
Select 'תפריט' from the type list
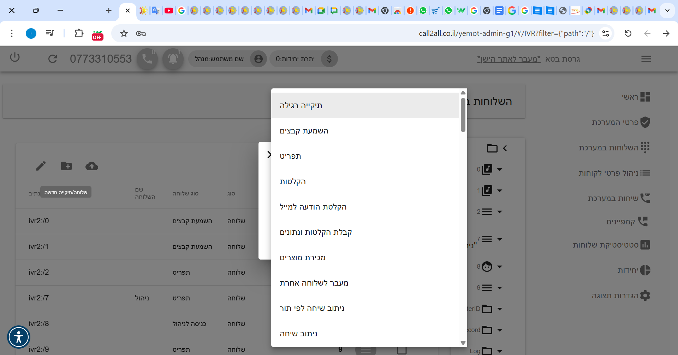point(290,156)
